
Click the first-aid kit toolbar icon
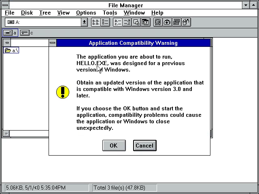point(167,22)
